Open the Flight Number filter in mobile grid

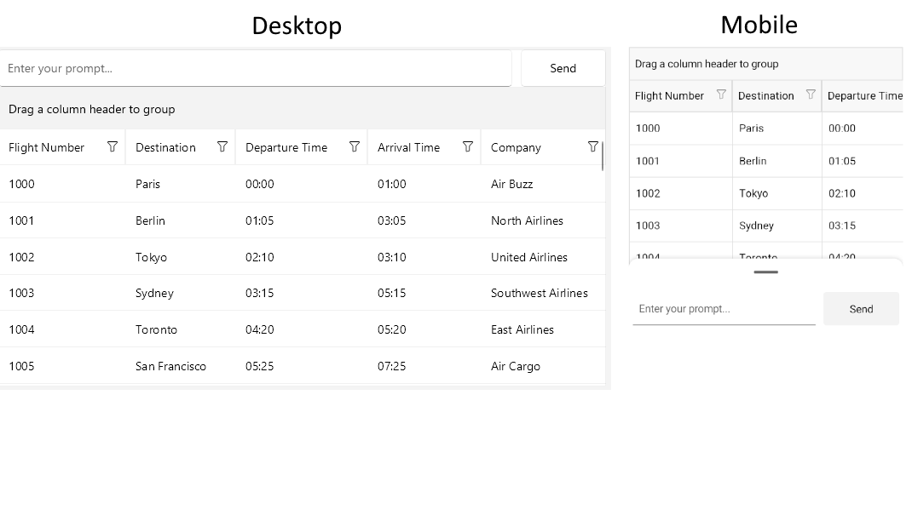tap(721, 94)
